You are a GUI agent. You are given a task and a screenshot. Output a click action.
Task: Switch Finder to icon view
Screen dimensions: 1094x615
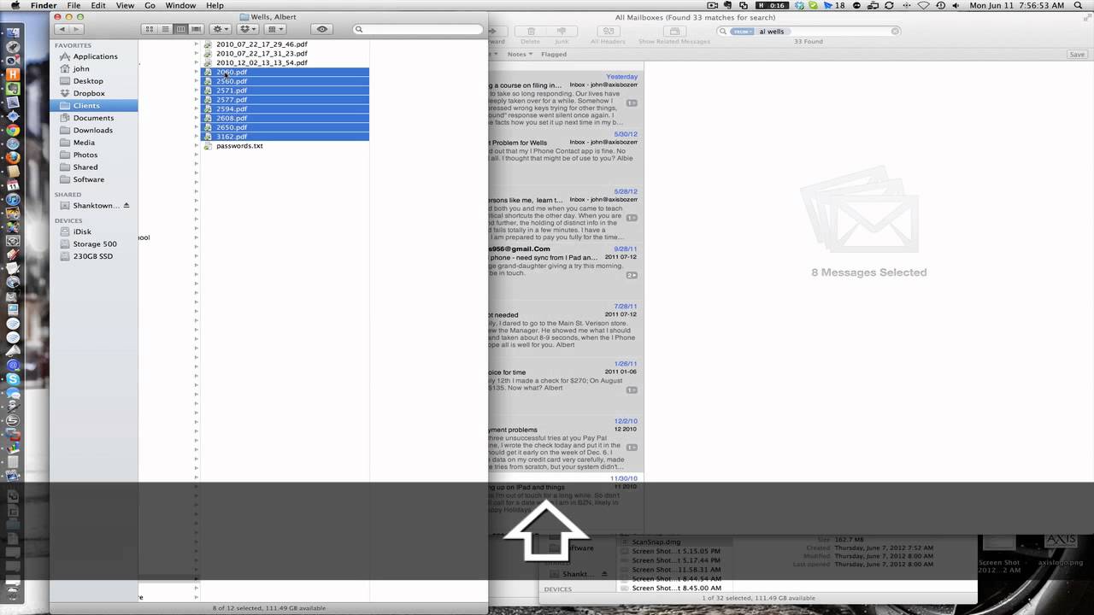(149, 29)
